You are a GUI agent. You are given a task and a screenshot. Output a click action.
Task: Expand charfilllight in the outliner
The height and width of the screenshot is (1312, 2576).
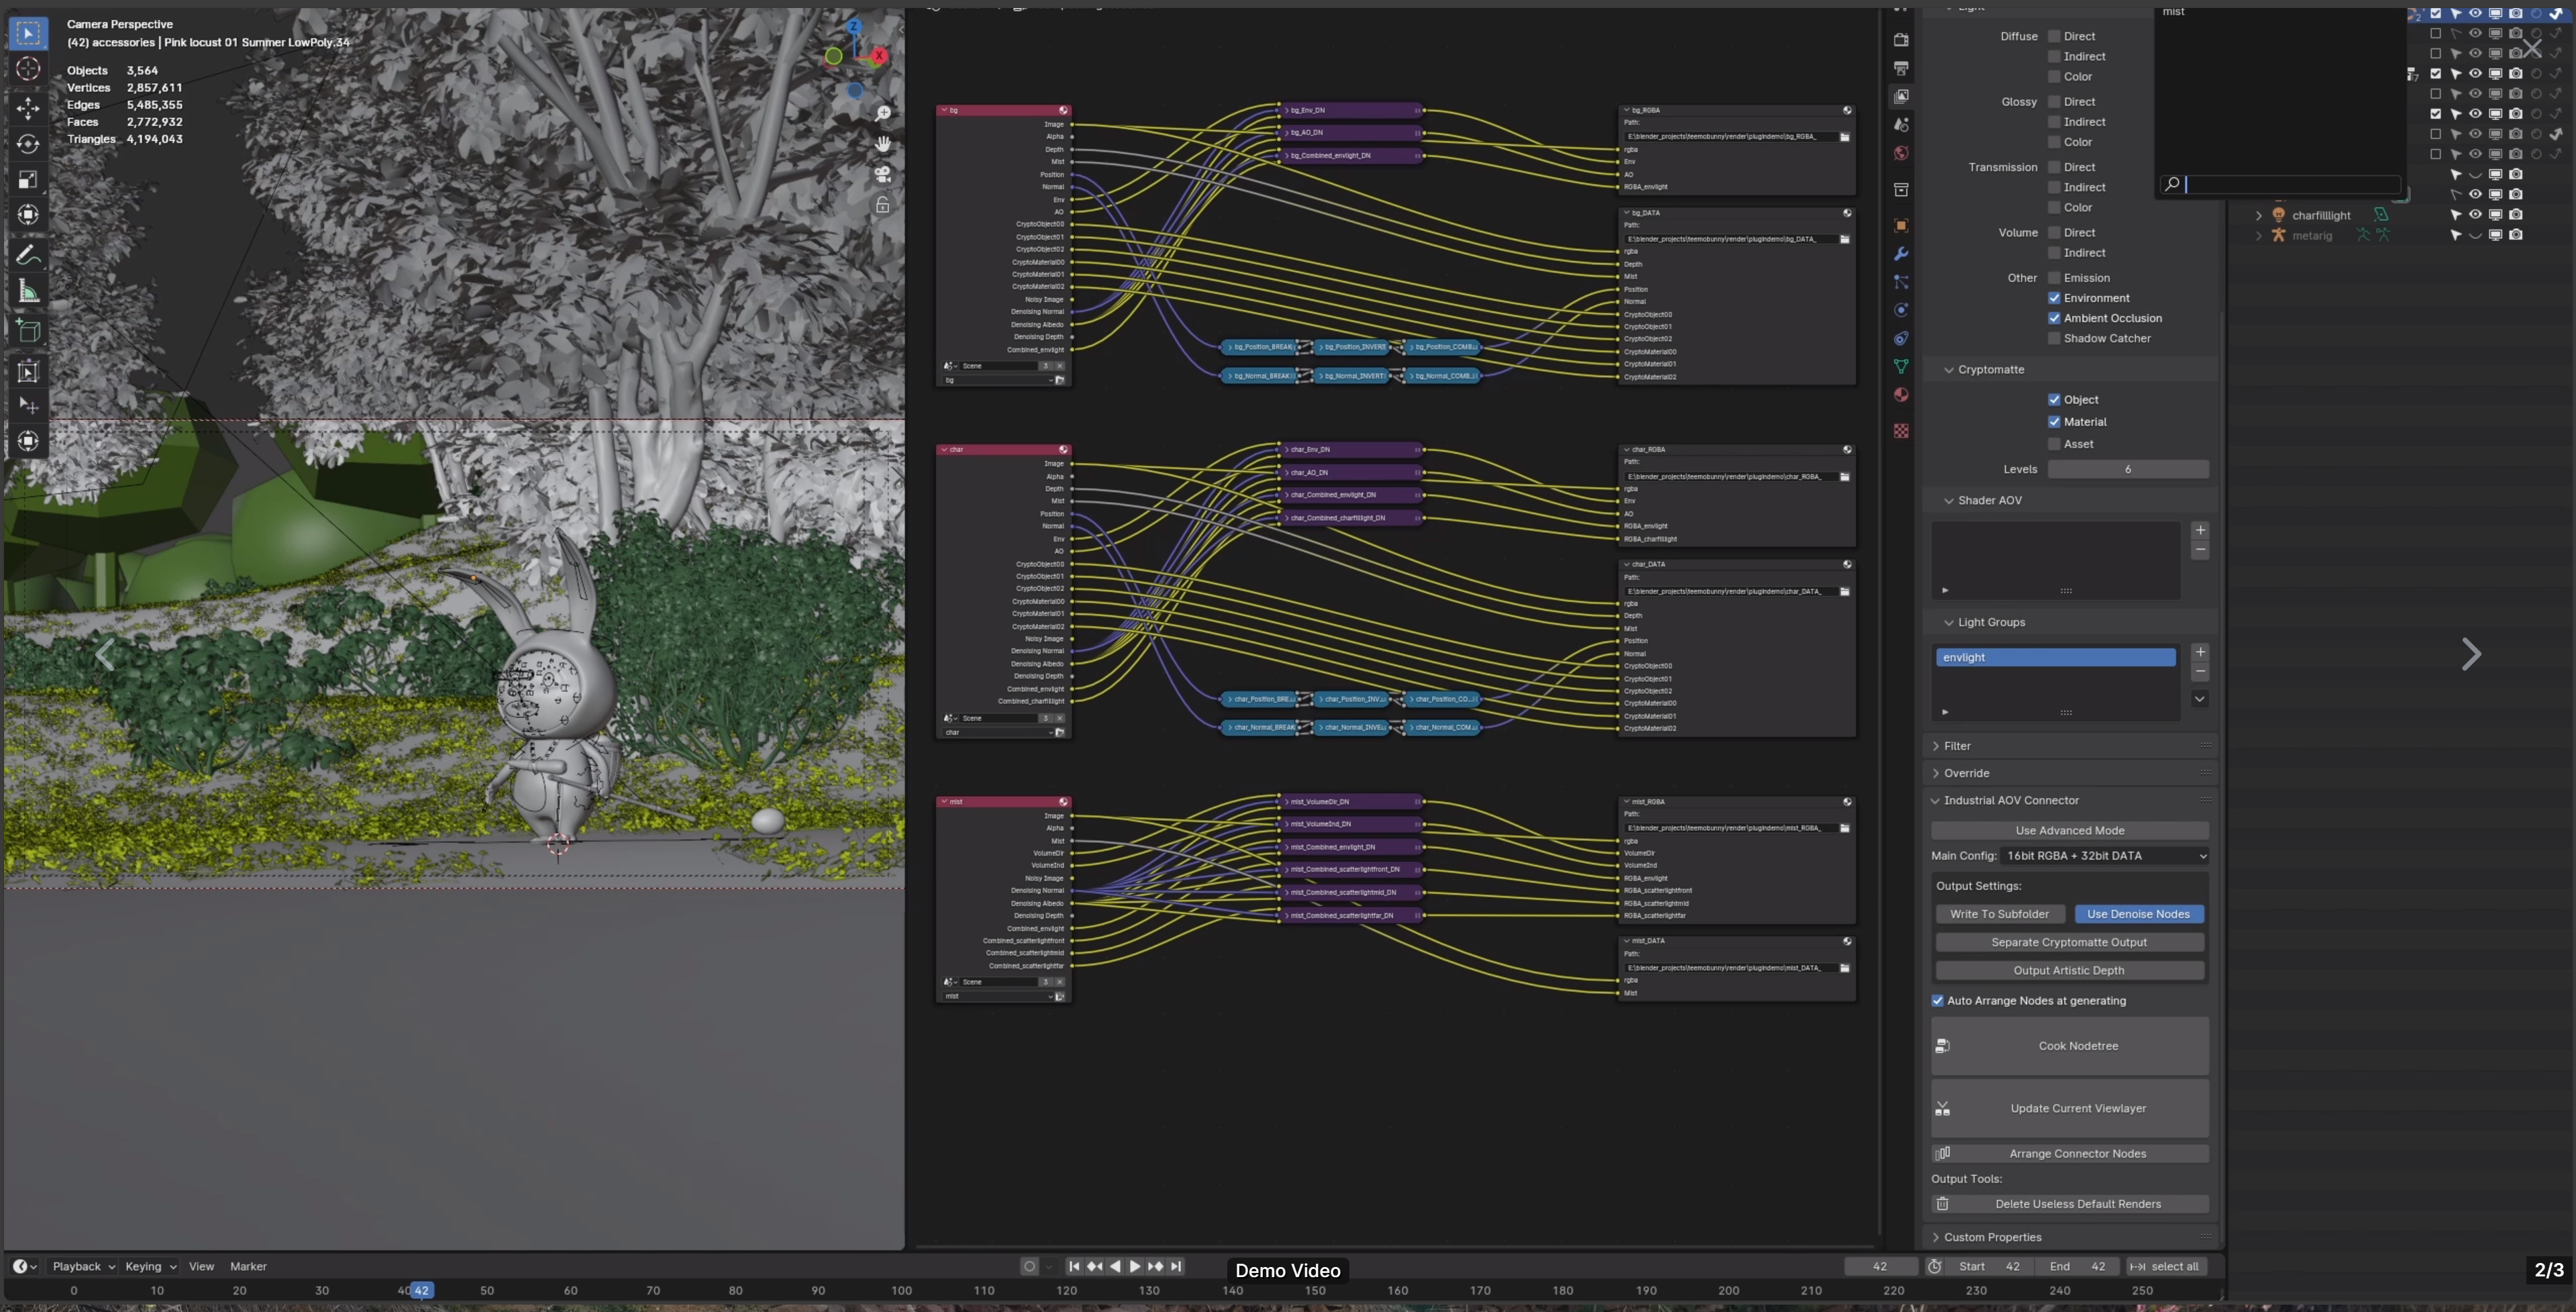2258,216
